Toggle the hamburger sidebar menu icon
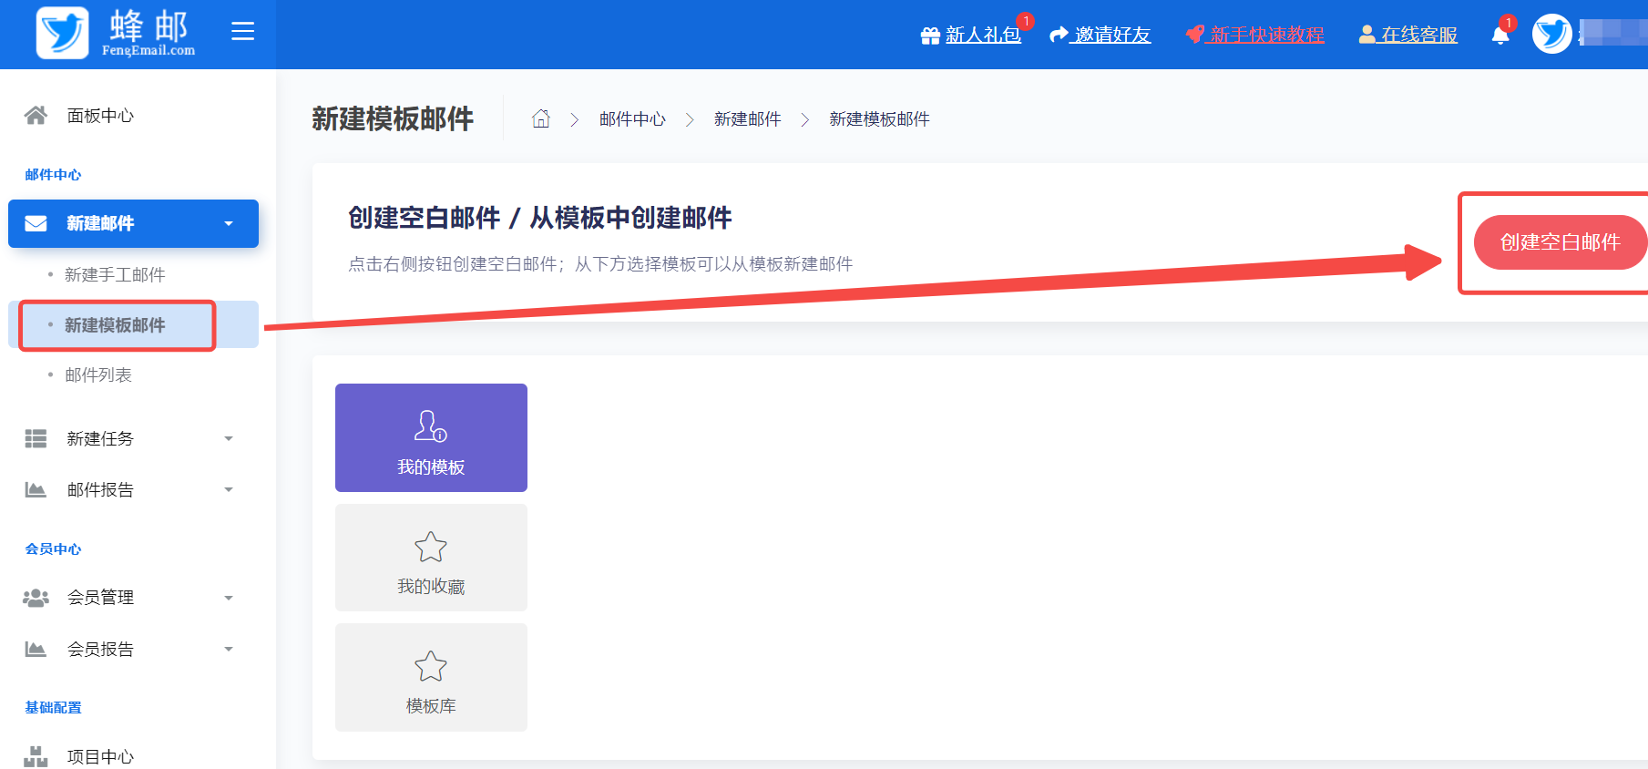Viewport: 1648px width, 769px height. (x=242, y=32)
